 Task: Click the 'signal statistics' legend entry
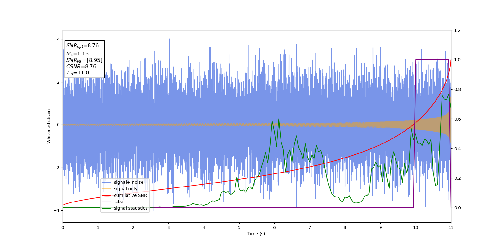[x=131, y=208]
